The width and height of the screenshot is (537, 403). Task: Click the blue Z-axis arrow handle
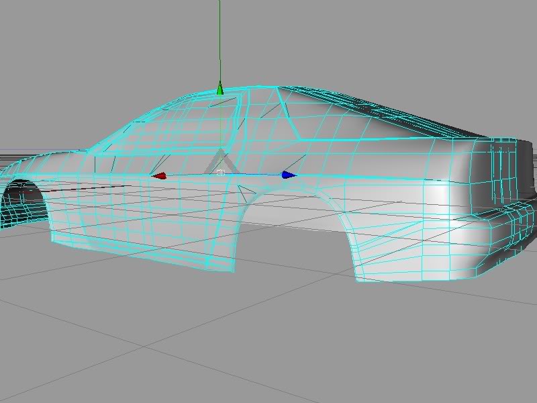click(x=289, y=175)
